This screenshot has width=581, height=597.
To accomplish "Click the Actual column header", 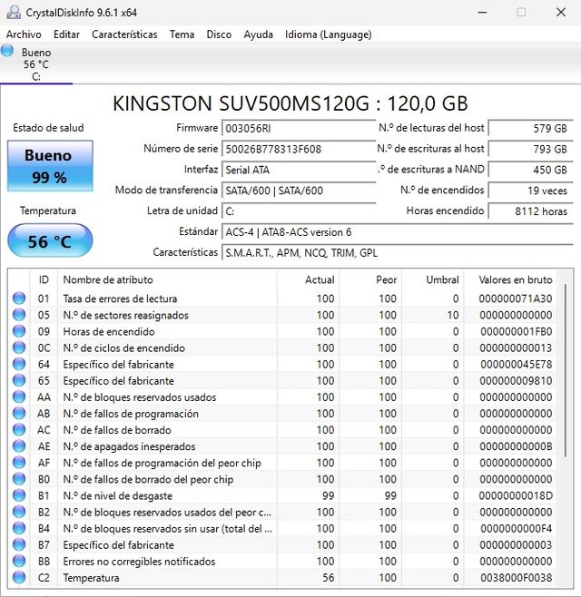I will 308,279.
